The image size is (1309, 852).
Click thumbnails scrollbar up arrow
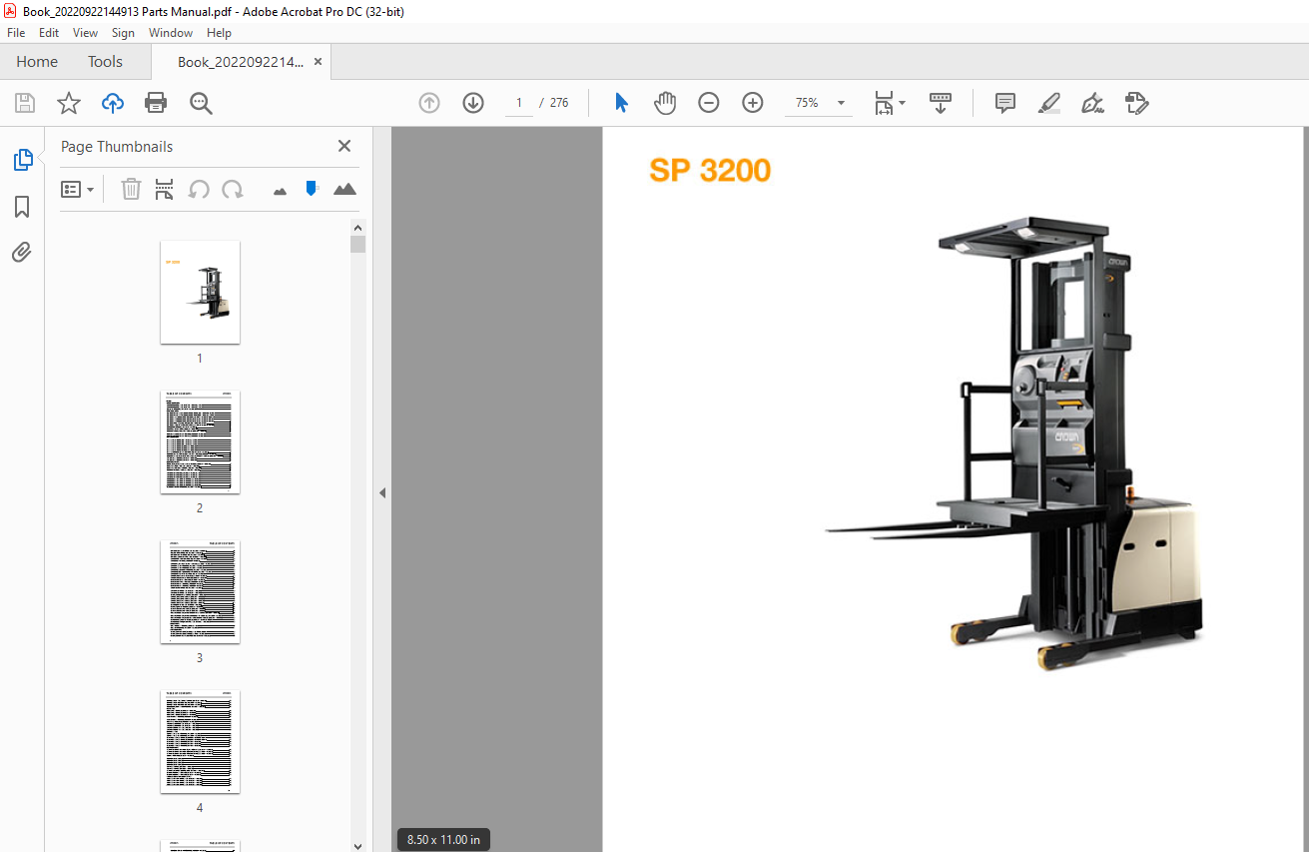pos(357,227)
